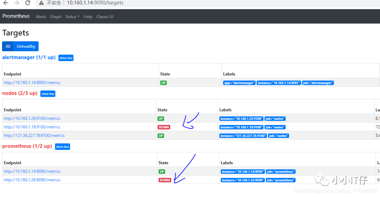
Task: Click UP badge for 10.160.1.14:9090
Action: pyautogui.click(x=162, y=172)
